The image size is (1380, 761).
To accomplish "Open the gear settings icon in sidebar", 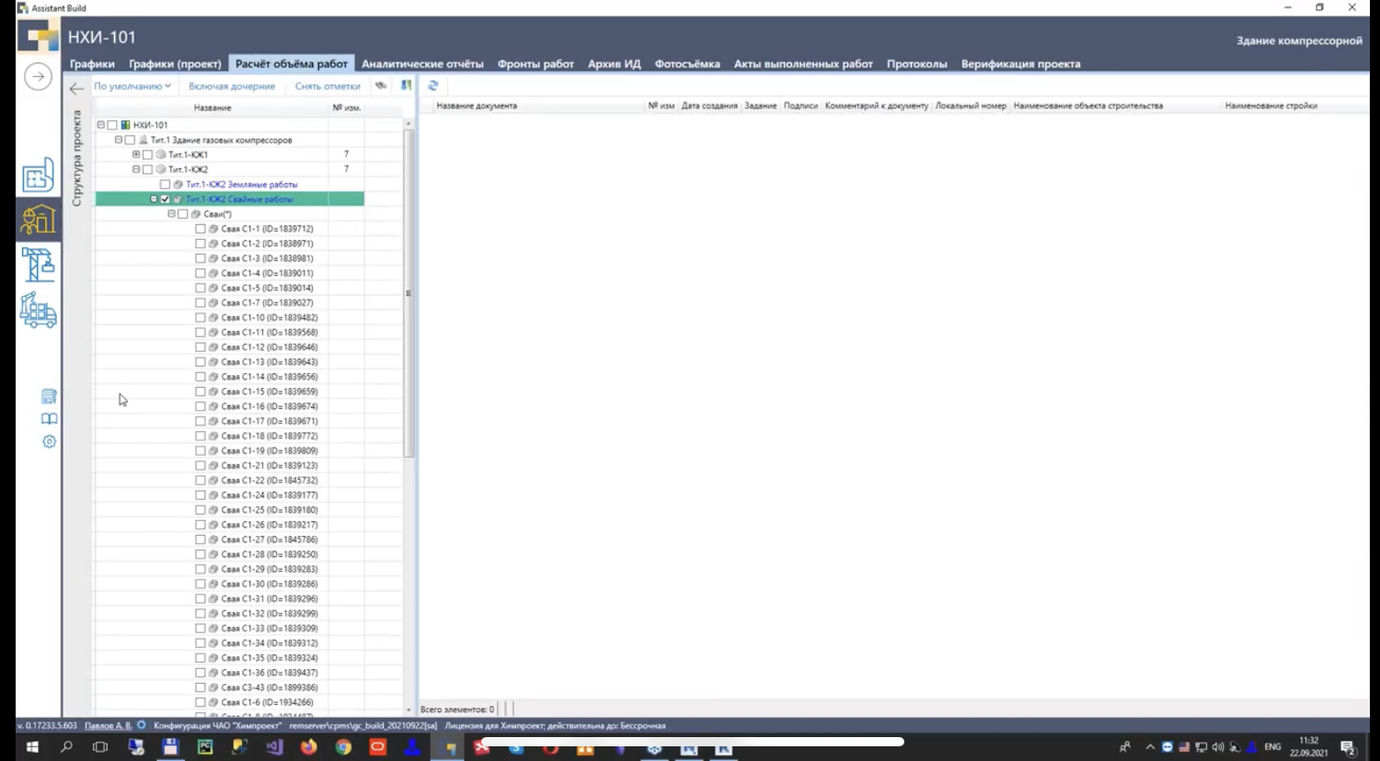I will point(50,441).
